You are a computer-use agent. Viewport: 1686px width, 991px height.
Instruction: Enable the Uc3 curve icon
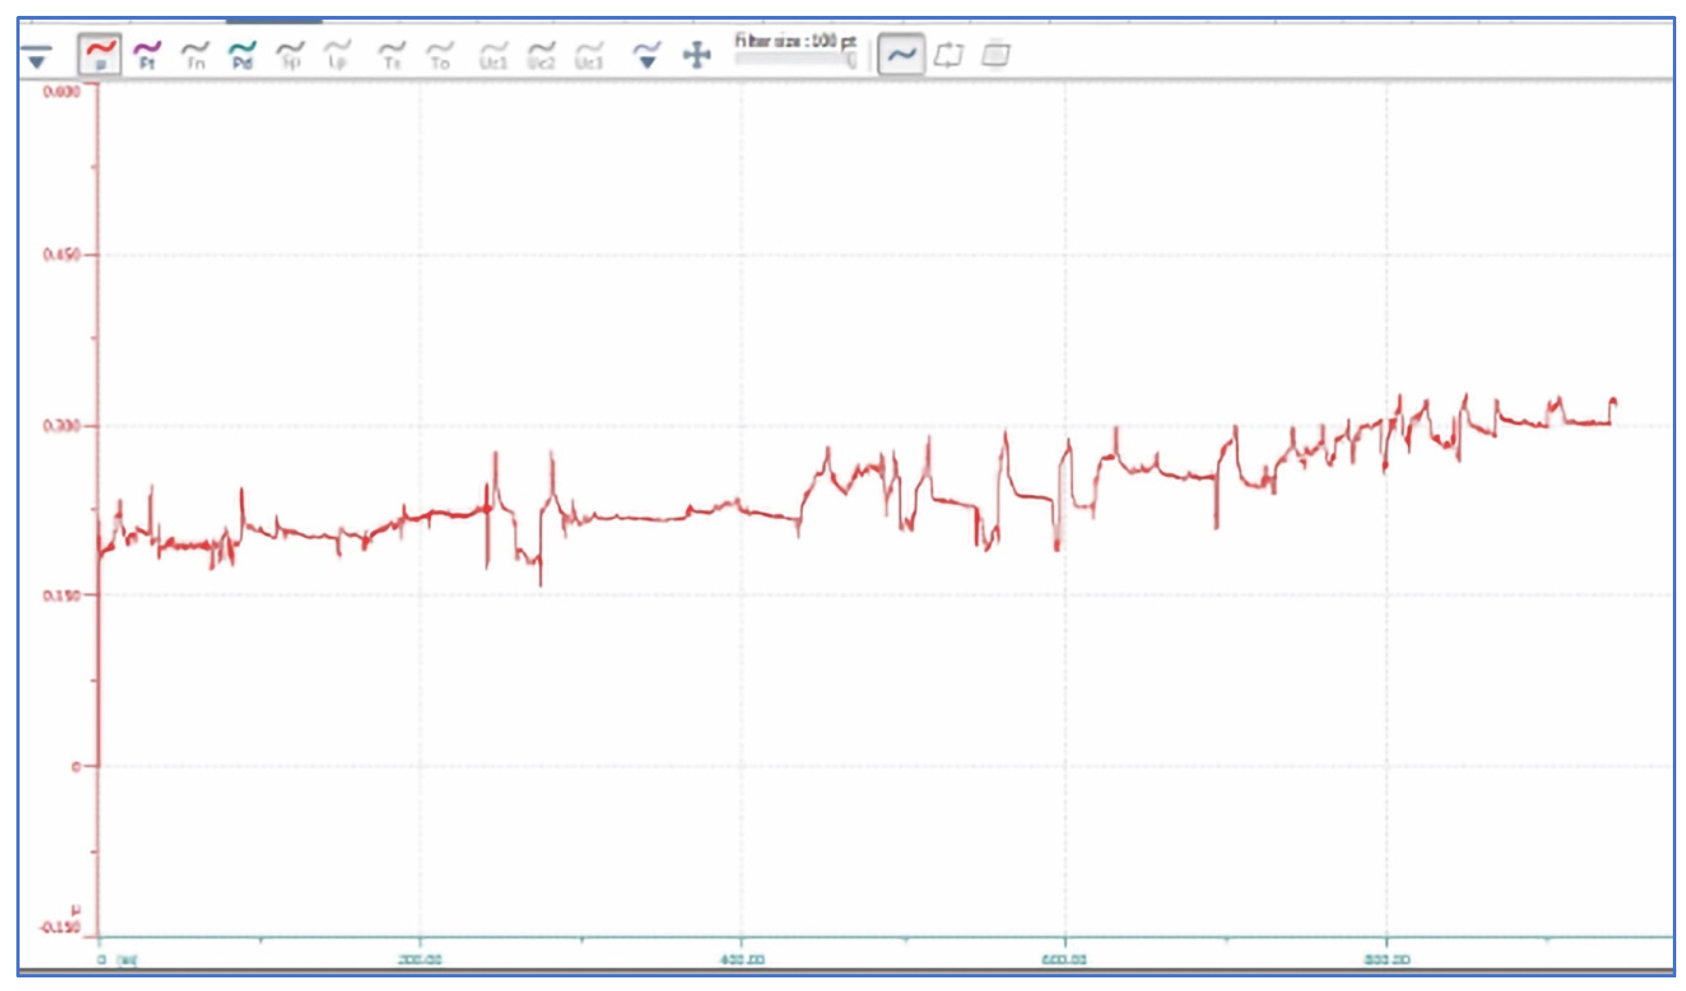(589, 55)
